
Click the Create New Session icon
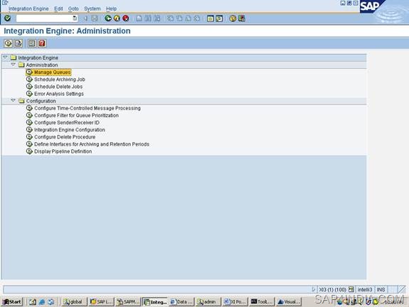tap(211, 18)
